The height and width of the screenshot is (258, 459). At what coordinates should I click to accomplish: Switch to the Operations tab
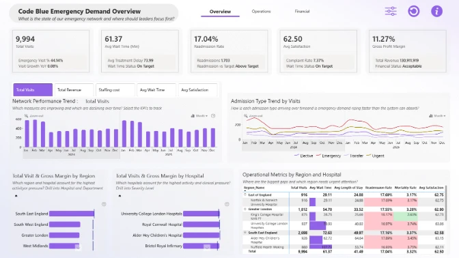(261, 12)
